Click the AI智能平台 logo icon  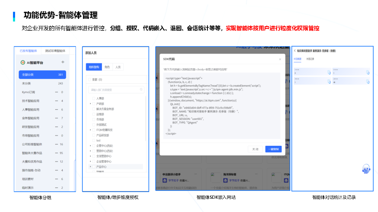click(23, 62)
